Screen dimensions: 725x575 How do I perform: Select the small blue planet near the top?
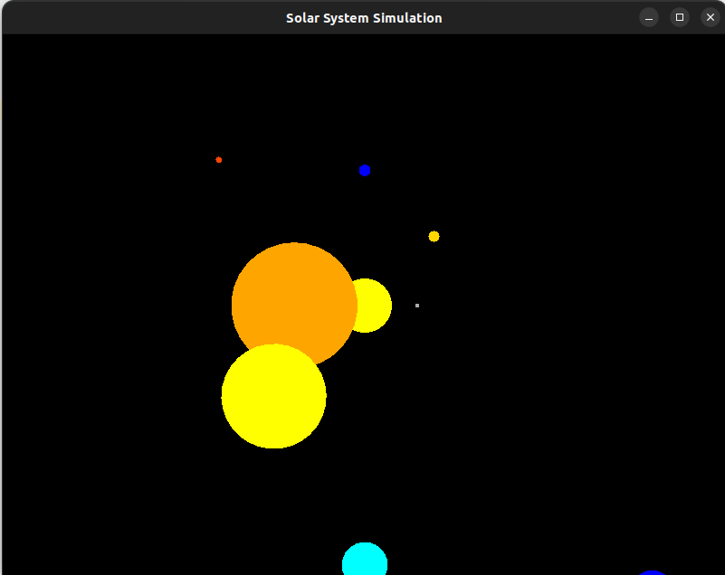click(x=365, y=171)
